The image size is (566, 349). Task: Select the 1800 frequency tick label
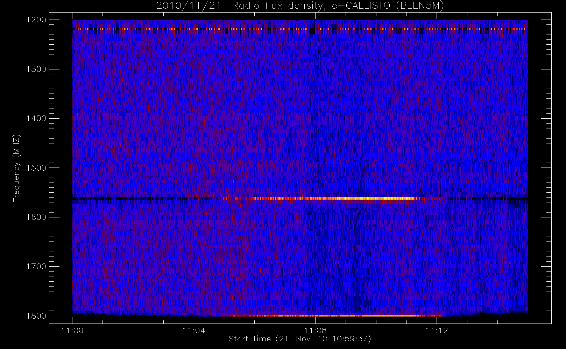36,315
